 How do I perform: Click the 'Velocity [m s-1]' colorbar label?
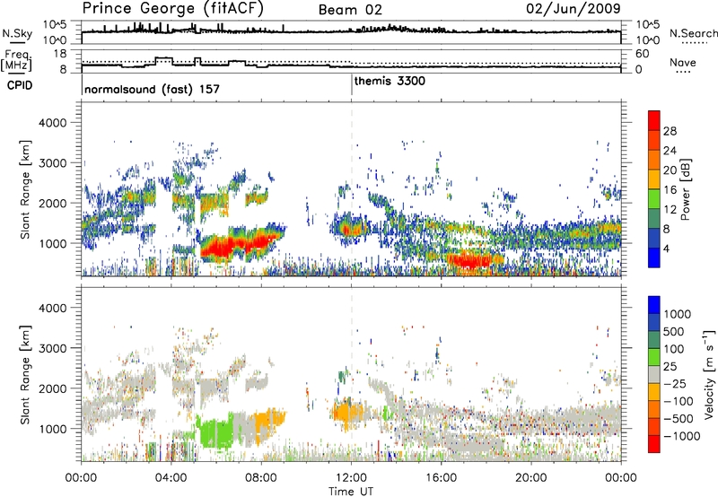(x=709, y=374)
